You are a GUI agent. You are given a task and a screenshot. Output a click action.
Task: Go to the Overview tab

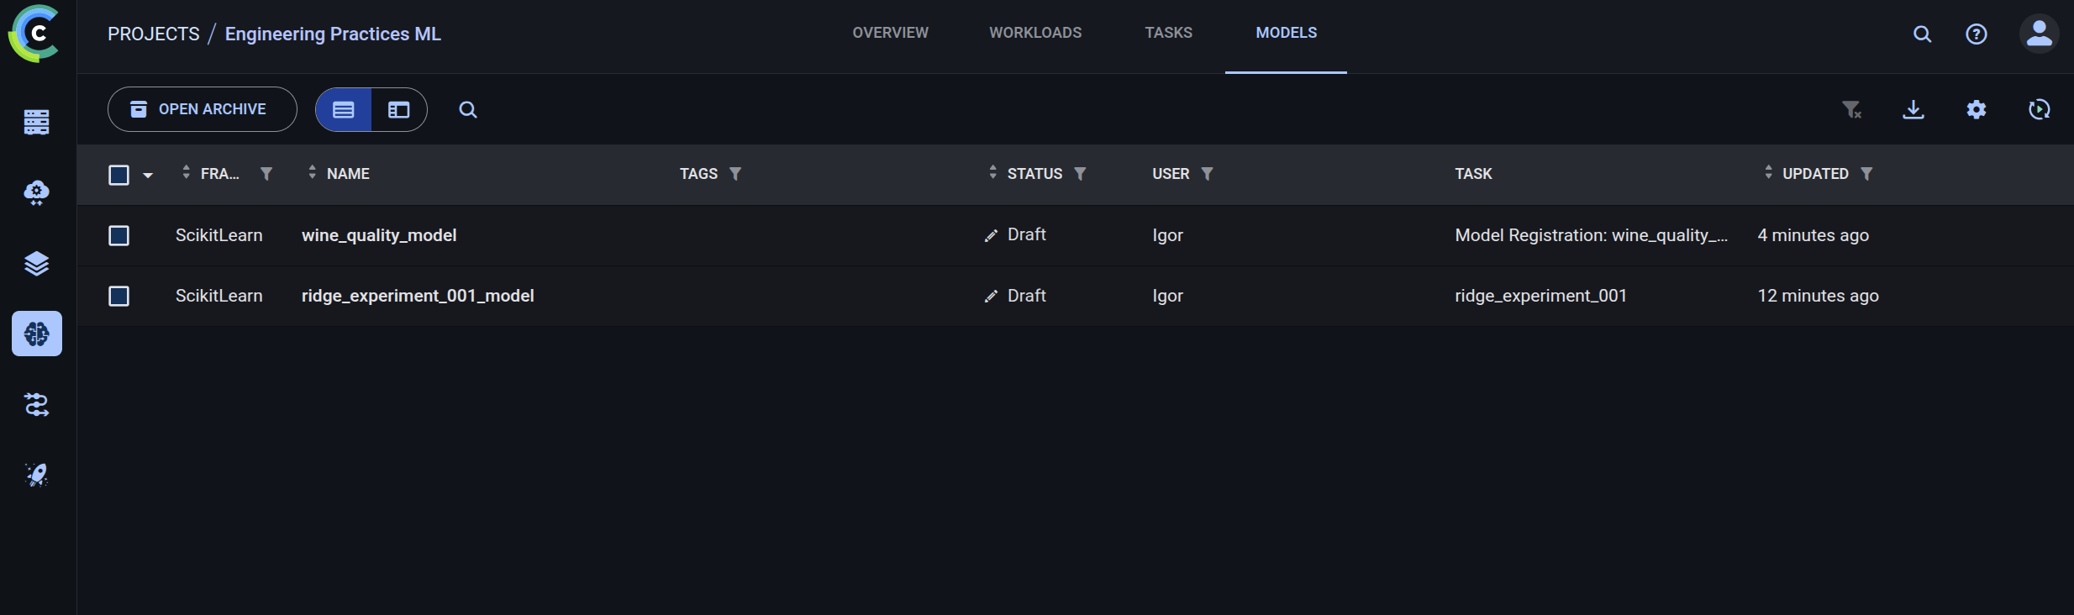(x=890, y=33)
